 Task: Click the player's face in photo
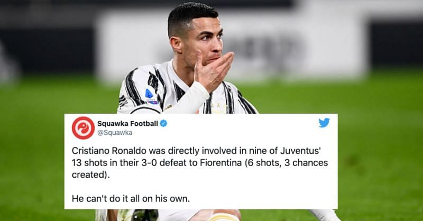click(206, 42)
